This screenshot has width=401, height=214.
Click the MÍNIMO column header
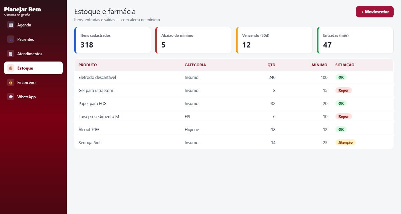(319, 65)
